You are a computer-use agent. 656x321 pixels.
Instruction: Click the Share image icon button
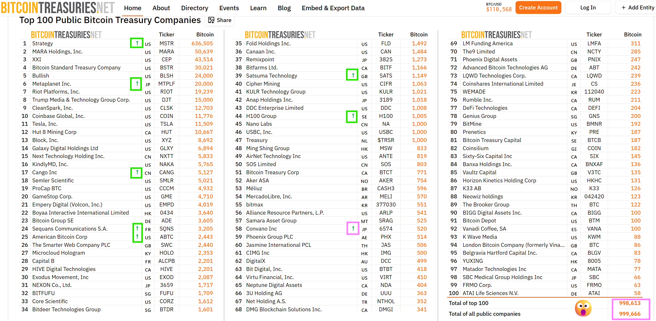(220, 20)
